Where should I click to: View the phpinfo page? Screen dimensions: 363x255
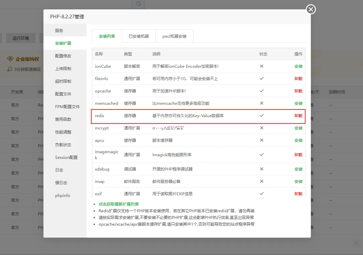62,195
